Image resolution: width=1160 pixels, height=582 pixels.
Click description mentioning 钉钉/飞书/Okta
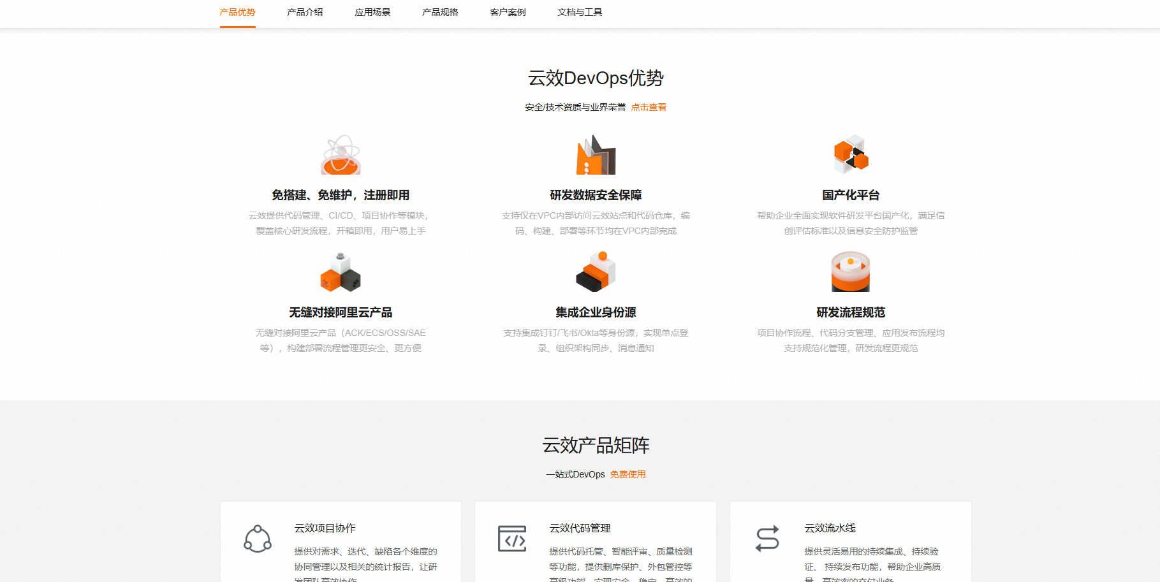pos(596,340)
